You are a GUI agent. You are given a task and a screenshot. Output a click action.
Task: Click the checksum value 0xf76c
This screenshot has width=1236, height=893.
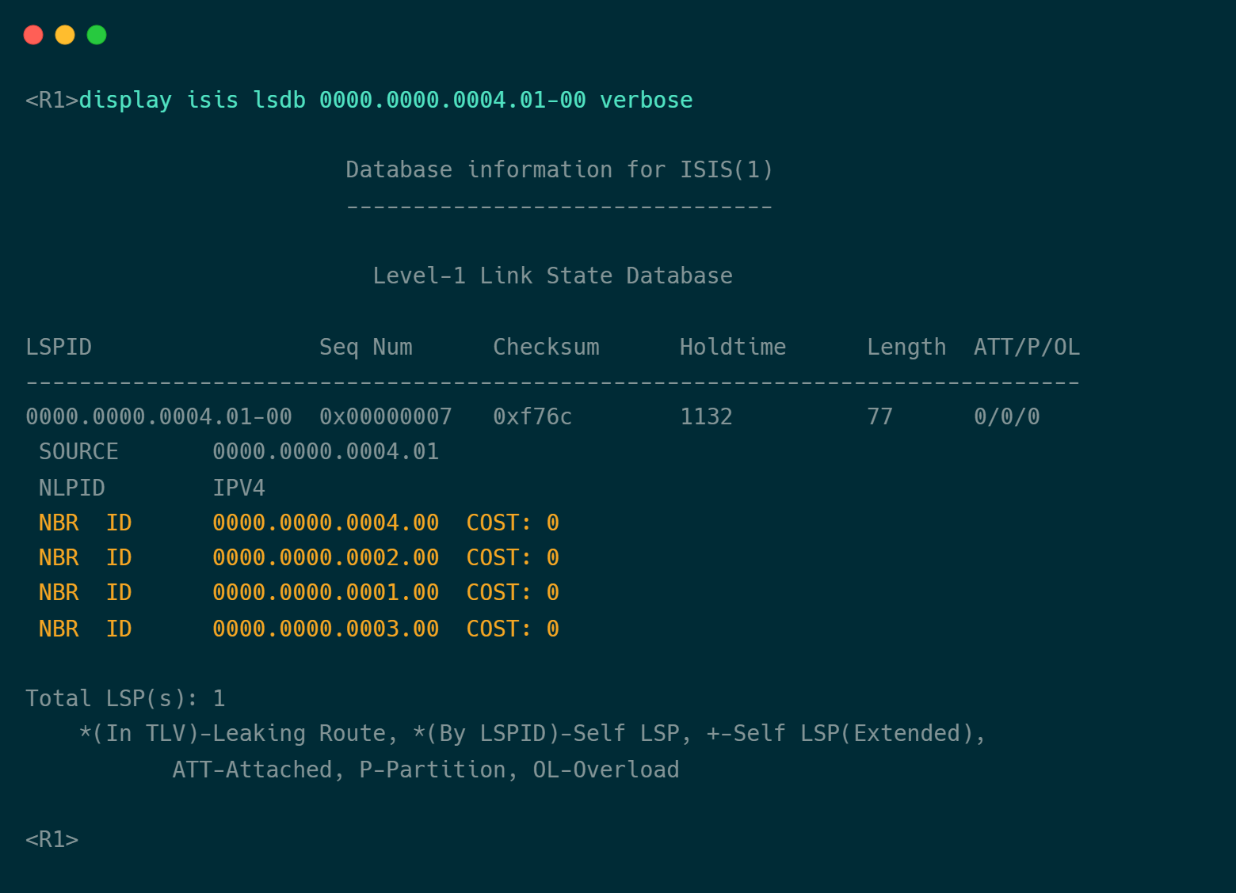pyautogui.click(x=532, y=416)
